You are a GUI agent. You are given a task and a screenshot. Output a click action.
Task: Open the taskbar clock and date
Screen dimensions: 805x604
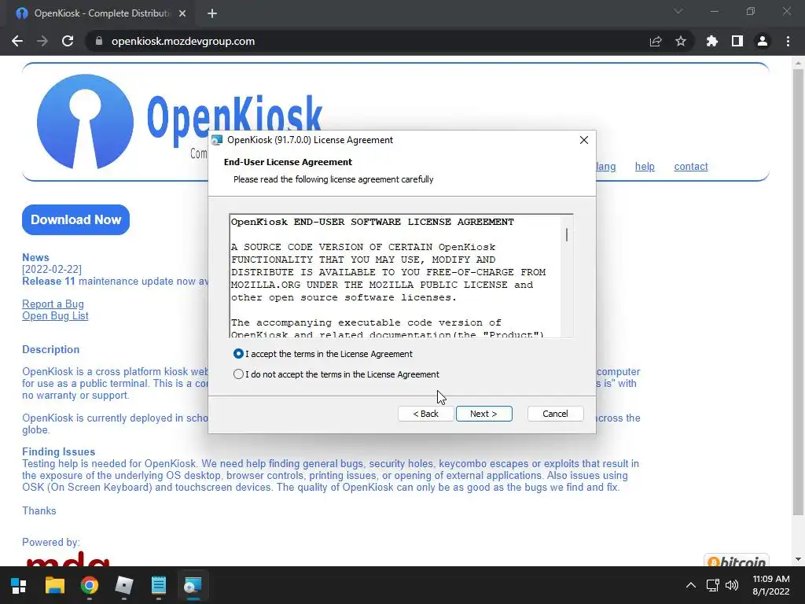[770, 585]
